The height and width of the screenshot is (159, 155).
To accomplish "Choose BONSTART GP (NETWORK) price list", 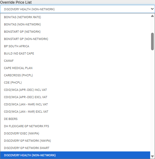I will click(75, 32).
